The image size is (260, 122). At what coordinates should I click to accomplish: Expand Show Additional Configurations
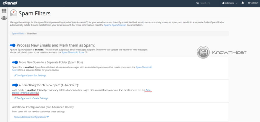click(x=31, y=117)
